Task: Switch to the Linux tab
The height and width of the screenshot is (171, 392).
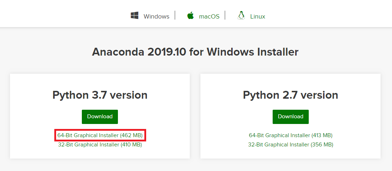Action: (x=258, y=16)
